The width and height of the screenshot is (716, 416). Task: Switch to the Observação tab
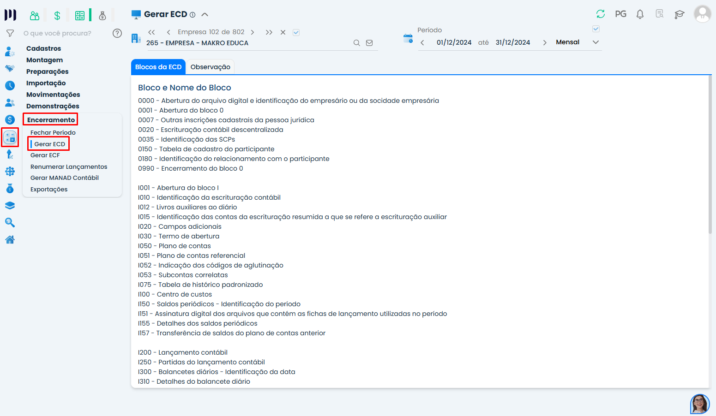[211, 67]
